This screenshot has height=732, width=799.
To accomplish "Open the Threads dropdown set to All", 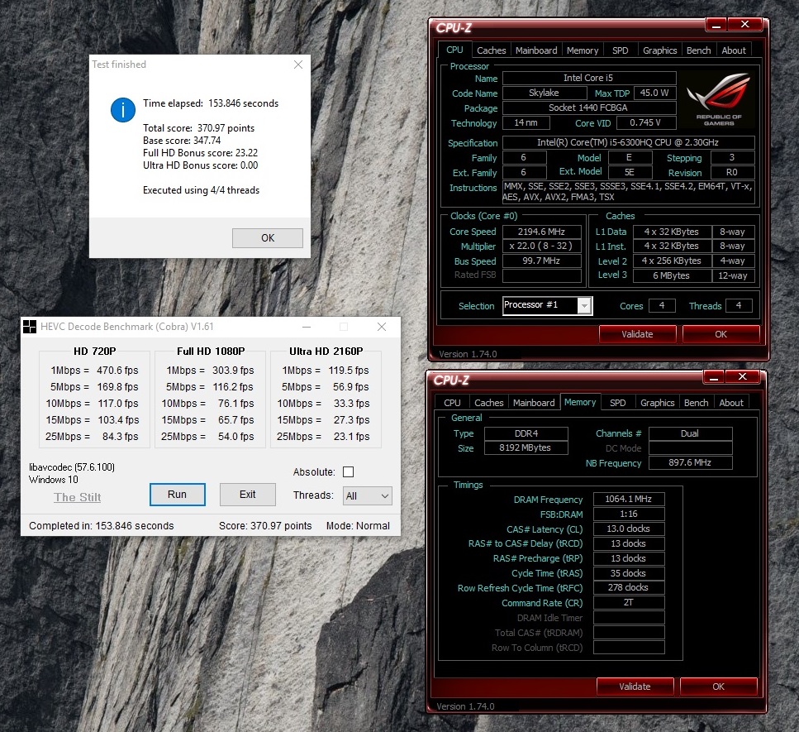I will point(368,495).
